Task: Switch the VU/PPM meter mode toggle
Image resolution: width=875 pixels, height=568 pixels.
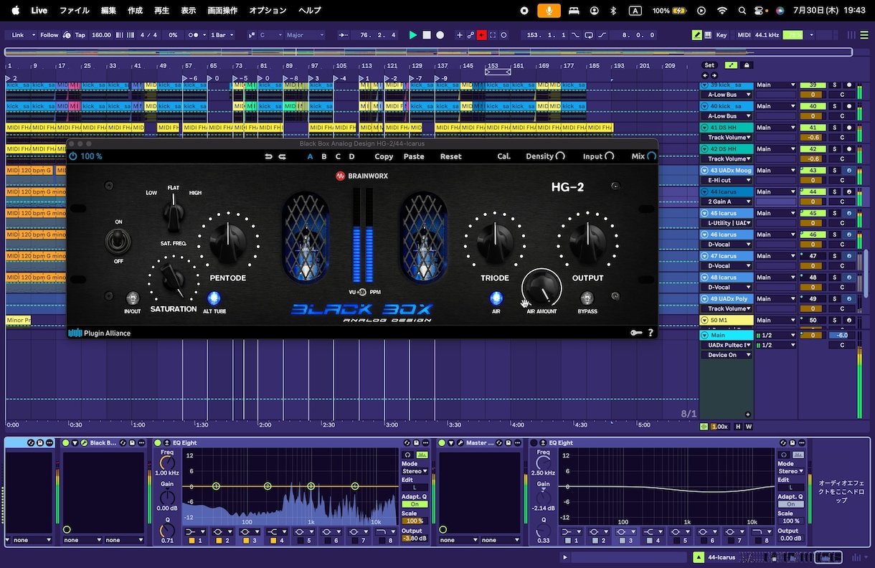Action: 362,292
